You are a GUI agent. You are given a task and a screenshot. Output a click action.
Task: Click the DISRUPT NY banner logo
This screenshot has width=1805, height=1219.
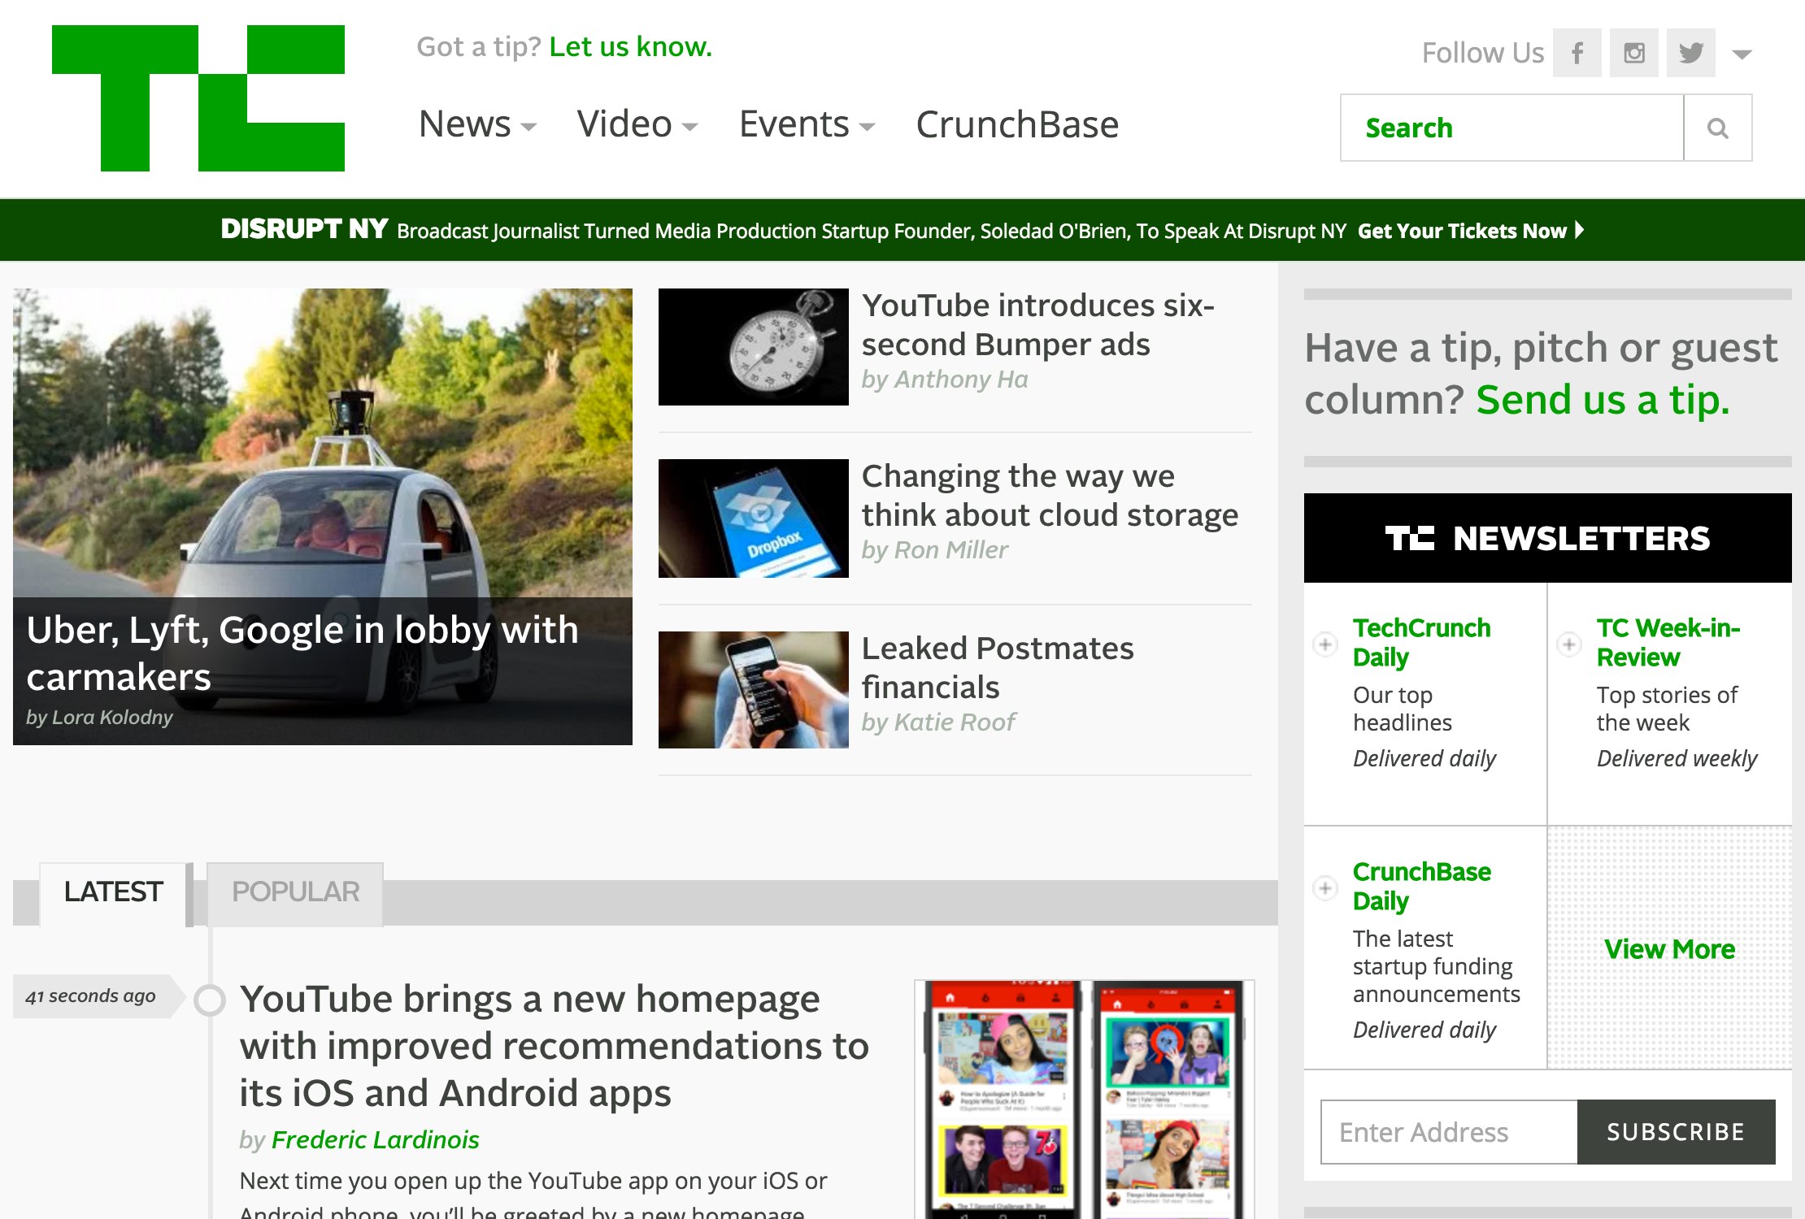pyautogui.click(x=304, y=229)
